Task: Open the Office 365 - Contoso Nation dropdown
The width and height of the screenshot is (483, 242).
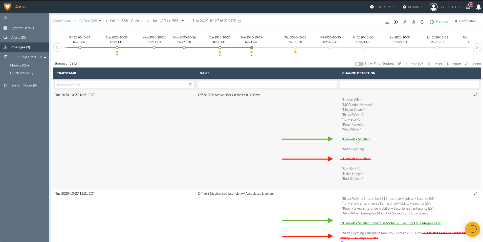Action: [183, 21]
